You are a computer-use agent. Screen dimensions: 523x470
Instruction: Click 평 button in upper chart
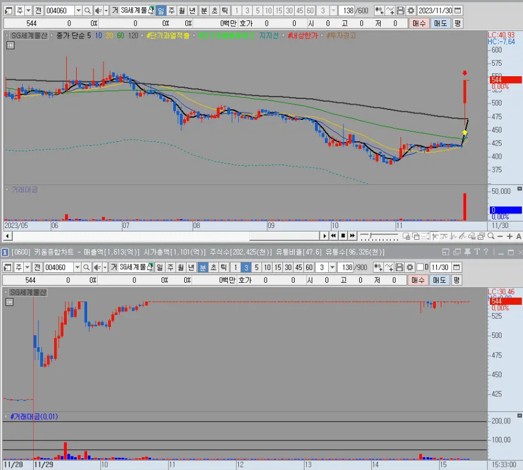pos(457,23)
